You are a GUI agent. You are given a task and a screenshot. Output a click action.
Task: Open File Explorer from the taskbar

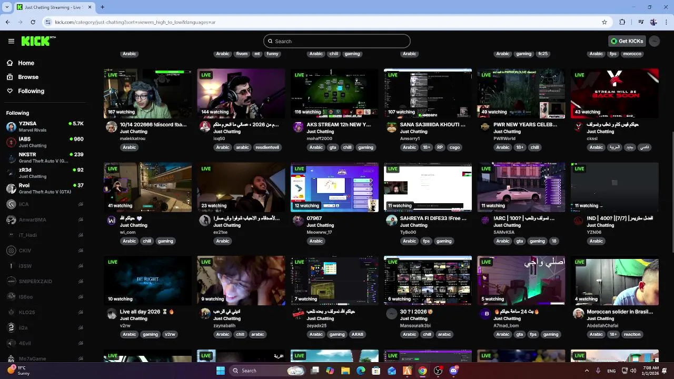coord(345,371)
